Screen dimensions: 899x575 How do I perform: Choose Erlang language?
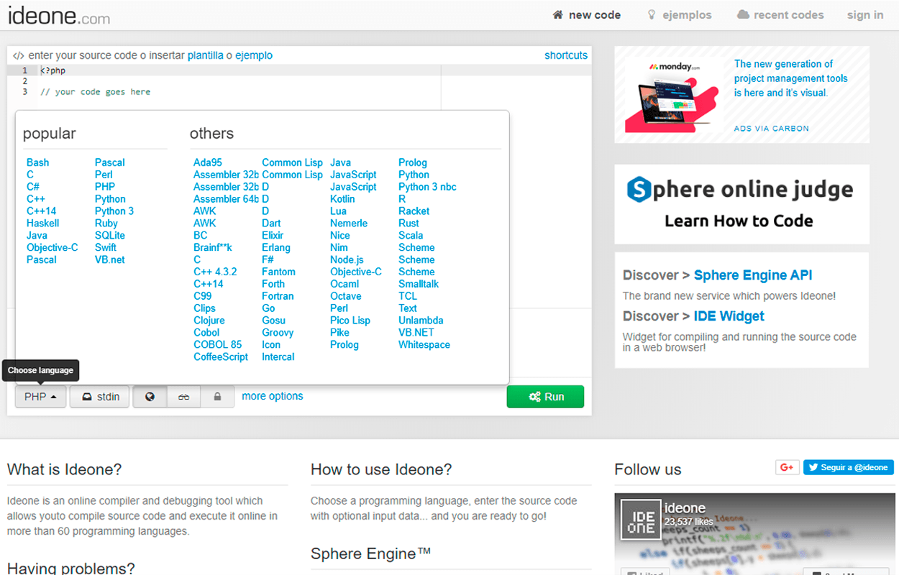(276, 247)
